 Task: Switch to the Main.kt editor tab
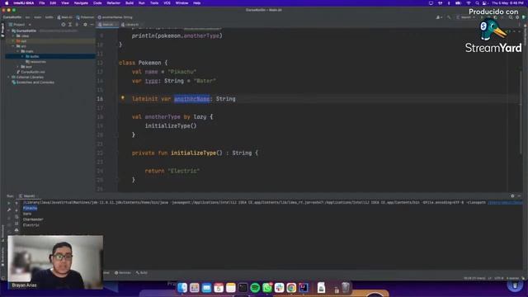[107, 25]
